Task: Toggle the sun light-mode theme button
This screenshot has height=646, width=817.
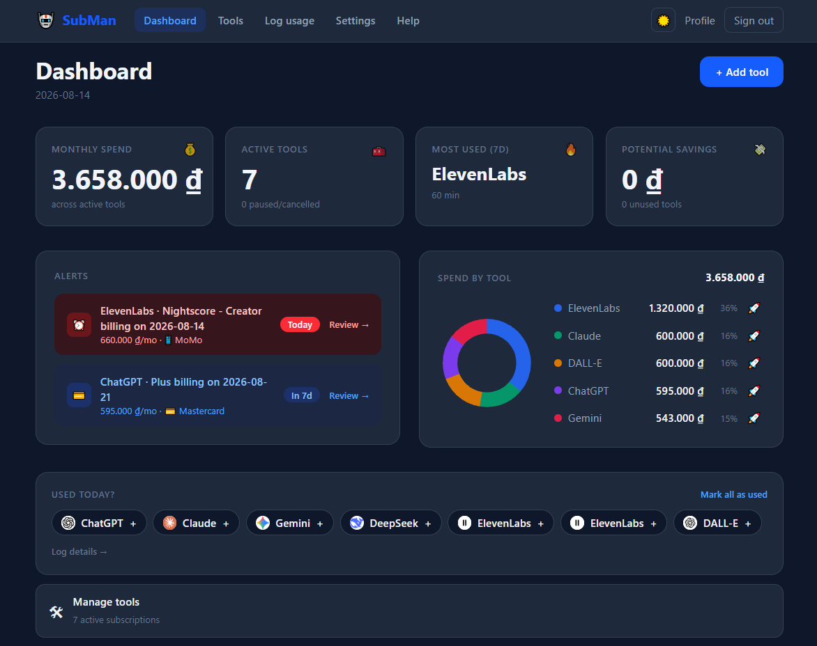Action: [x=663, y=20]
